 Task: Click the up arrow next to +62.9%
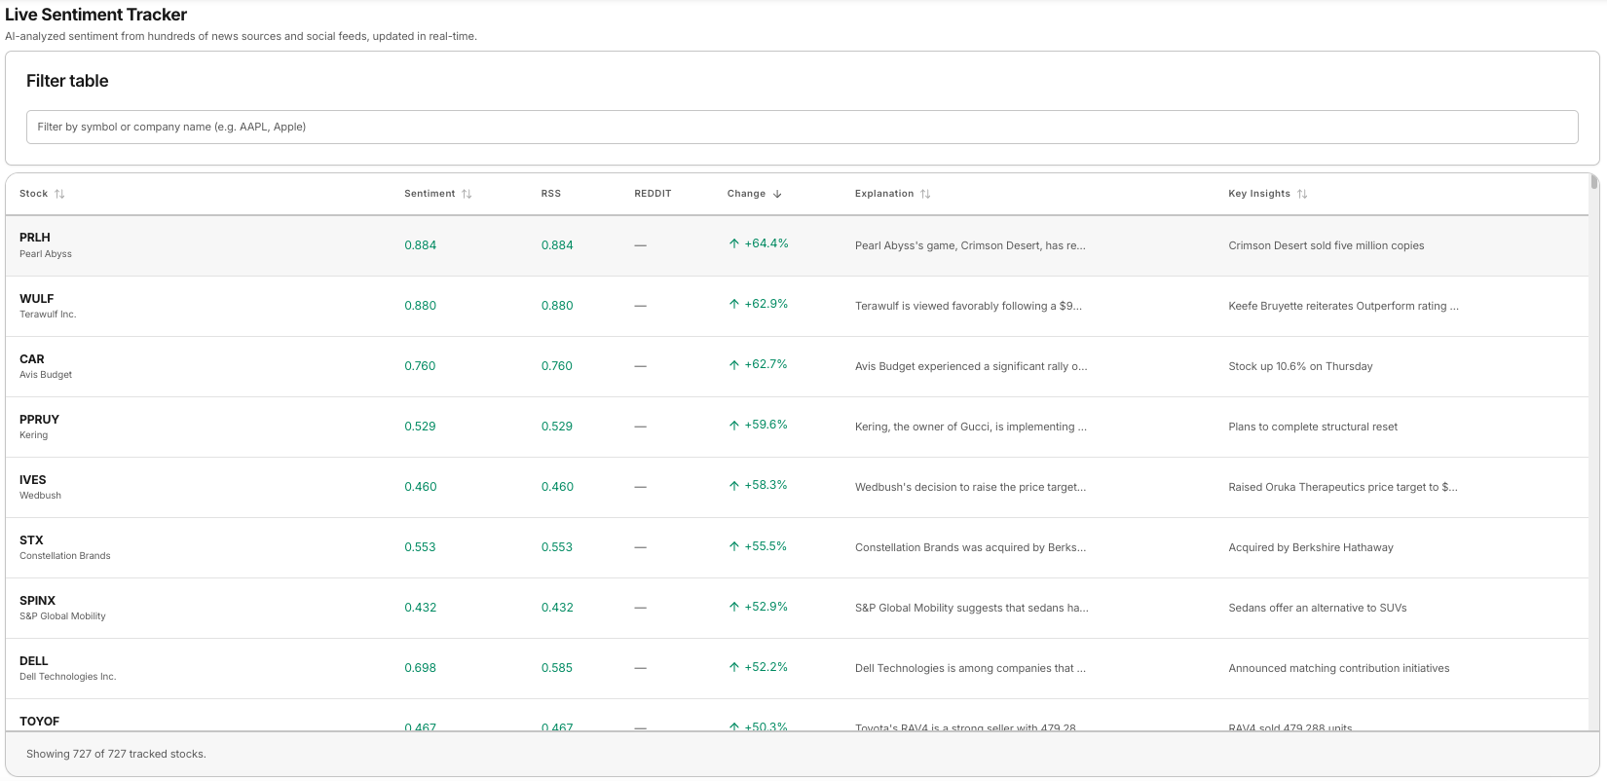[x=734, y=304]
